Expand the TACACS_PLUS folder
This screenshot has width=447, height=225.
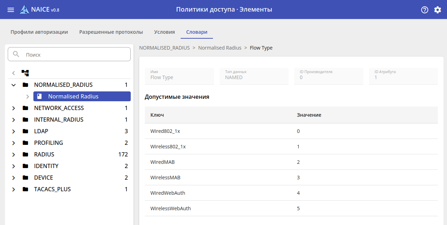[14, 189]
